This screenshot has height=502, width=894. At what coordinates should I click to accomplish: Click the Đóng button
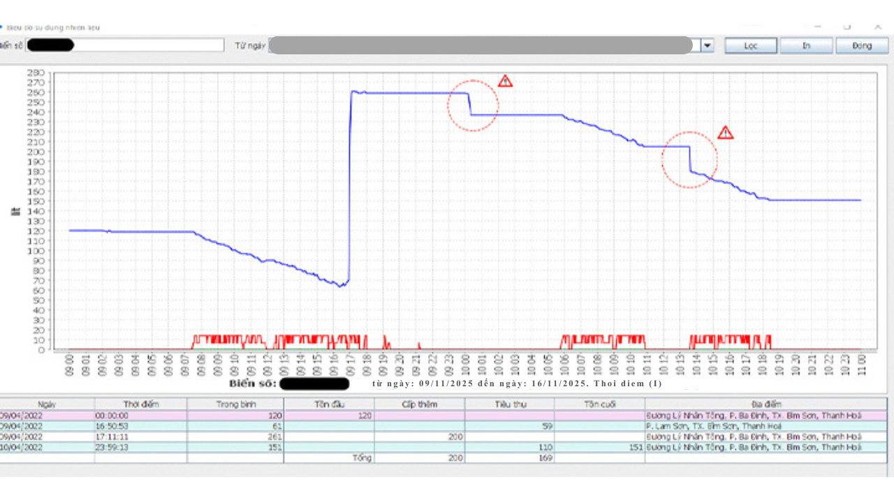click(x=862, y=45)
